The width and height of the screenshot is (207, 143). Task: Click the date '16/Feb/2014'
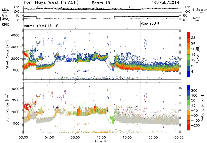coord(165,3)
